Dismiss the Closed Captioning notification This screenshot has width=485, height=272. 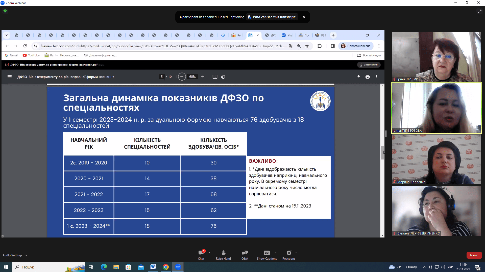[304, 17]
